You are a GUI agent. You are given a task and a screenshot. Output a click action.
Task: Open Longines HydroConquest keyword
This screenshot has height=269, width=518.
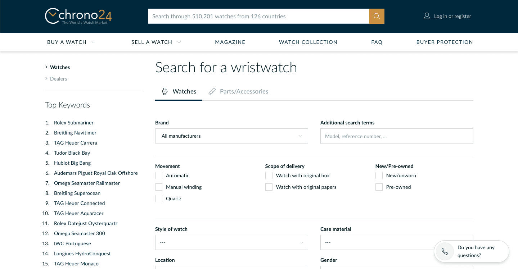82,254
